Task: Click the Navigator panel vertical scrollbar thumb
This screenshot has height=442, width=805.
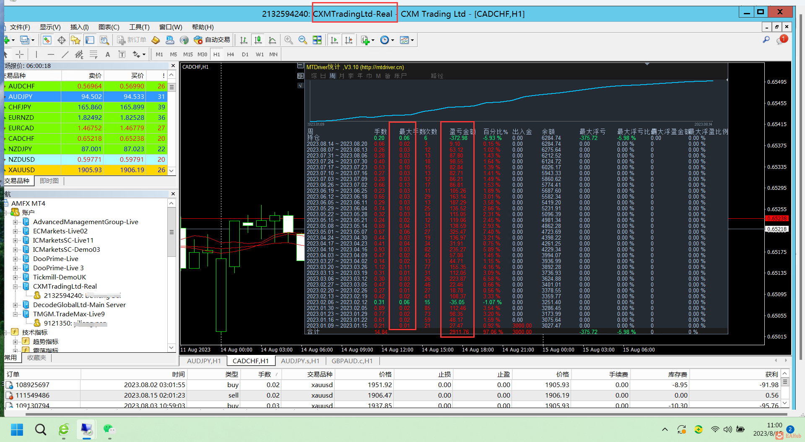Action: pyautogui.click(x=171, y=232)
